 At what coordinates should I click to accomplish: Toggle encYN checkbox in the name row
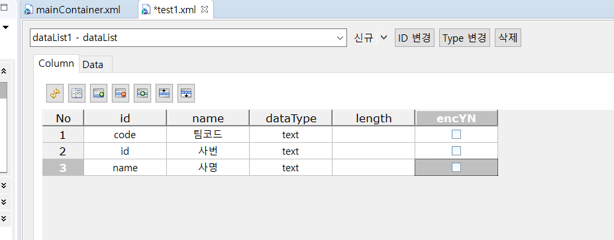[456, 167]
